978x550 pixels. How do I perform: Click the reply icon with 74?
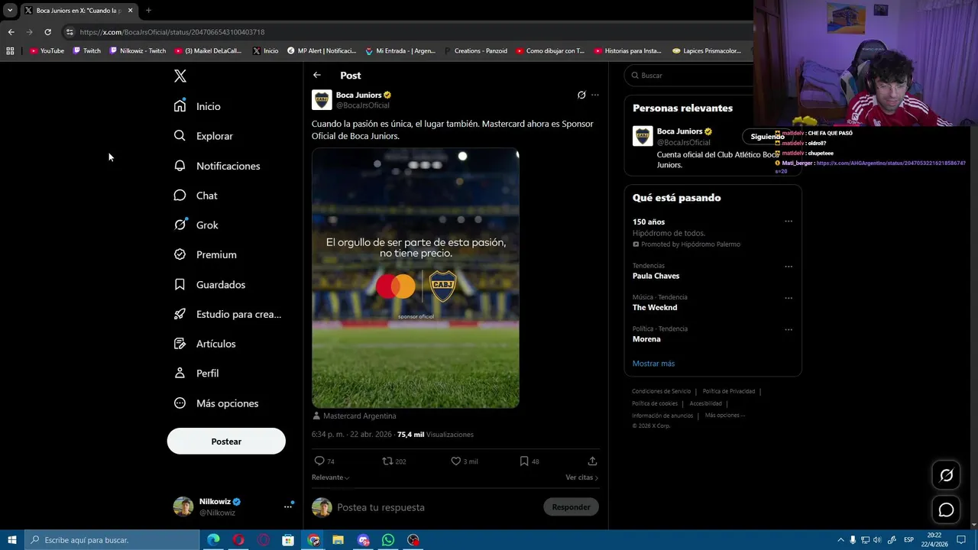[x=319, y=461]
